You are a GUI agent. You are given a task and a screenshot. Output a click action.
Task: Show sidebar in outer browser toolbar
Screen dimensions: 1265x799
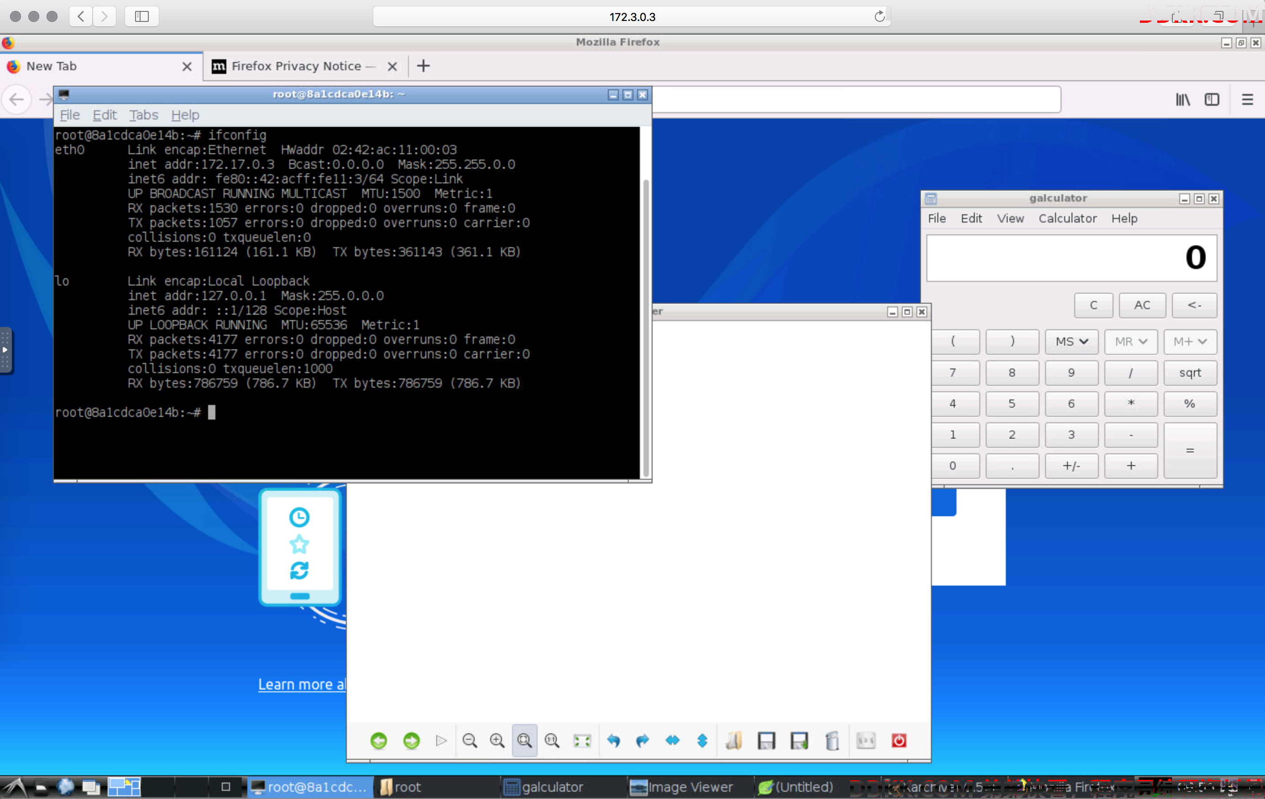tap(142, 17)
